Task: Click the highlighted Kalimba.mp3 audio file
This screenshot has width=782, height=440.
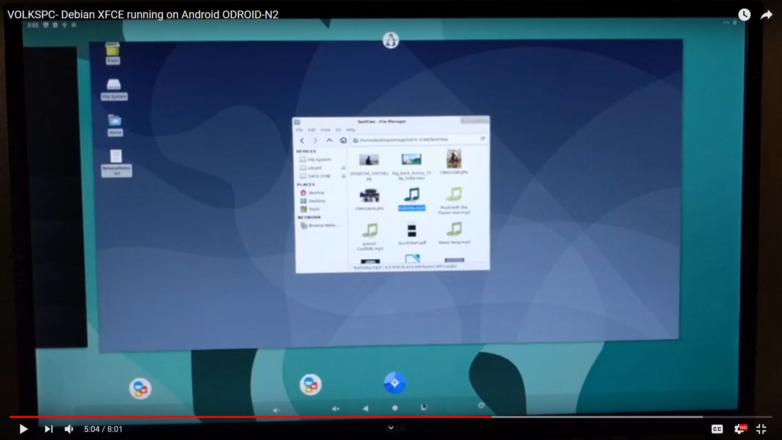Action: point(412,199)
